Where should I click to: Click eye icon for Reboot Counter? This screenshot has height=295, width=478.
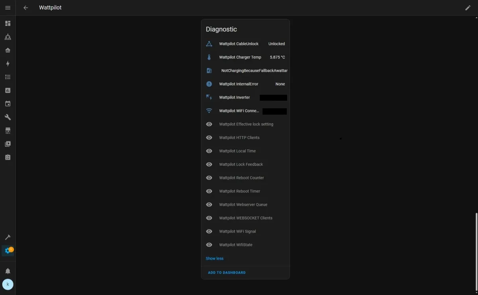point(209,178)
